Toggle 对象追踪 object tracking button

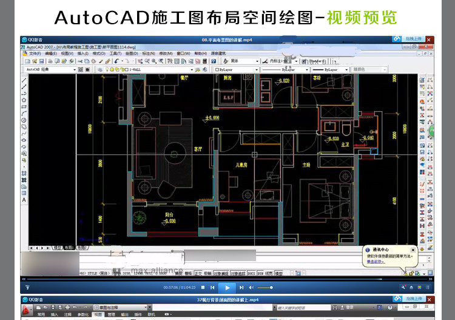pos(238,273)
